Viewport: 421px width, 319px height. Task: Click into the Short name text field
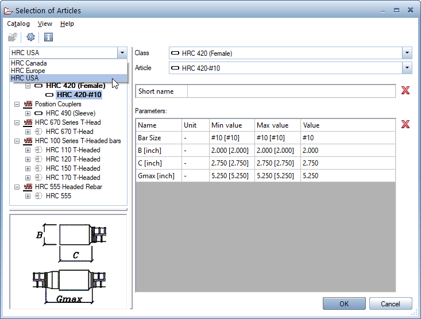point(292,91)
